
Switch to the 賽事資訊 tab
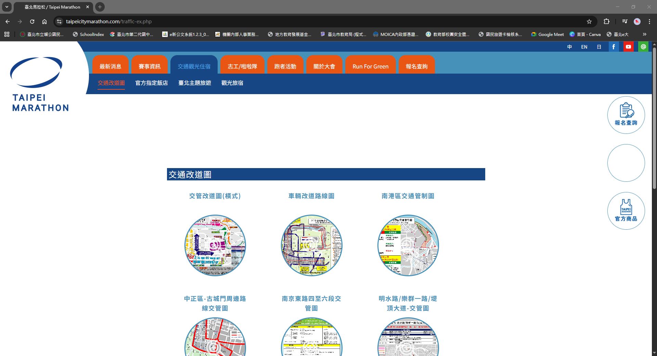[150, 66]
